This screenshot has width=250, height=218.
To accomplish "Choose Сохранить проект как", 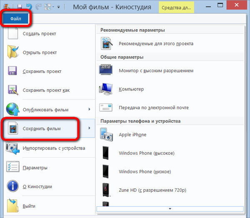I will click(x=46, y=90).
